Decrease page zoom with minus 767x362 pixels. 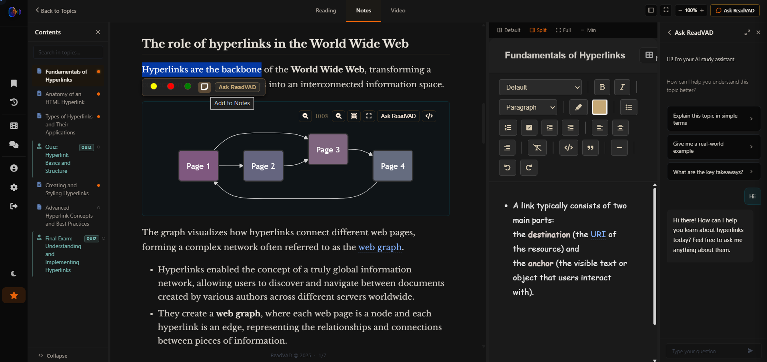pos(680,10)
